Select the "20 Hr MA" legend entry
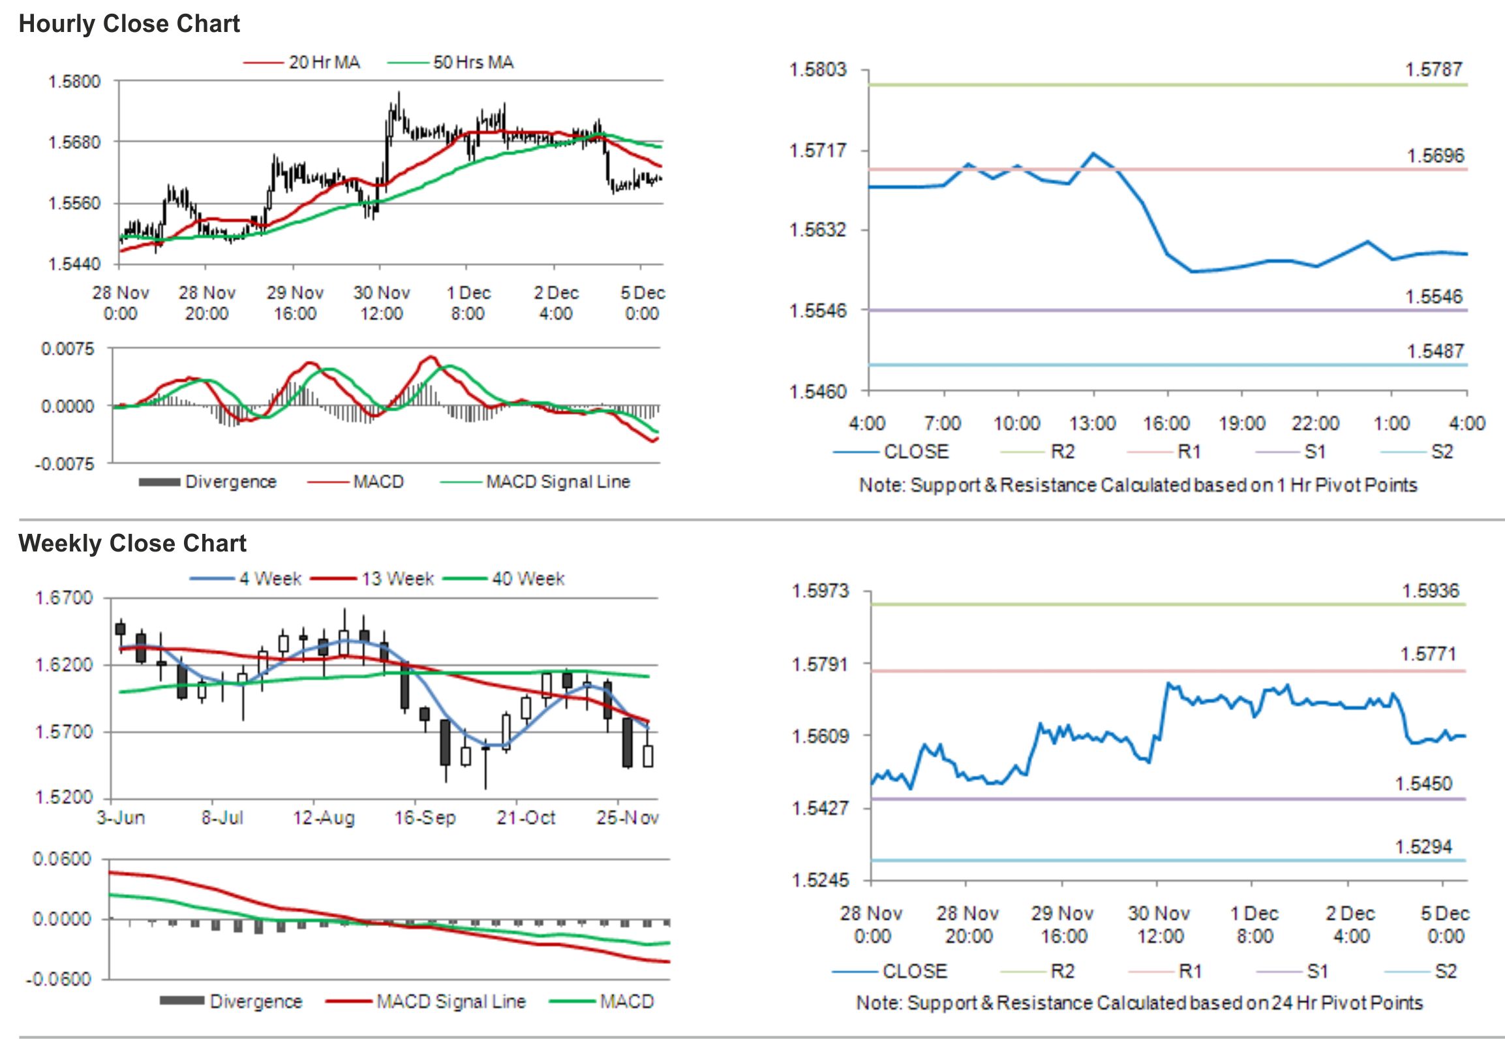The height and width of the screenshot is (1039, 1505). (x=301, y=62)
